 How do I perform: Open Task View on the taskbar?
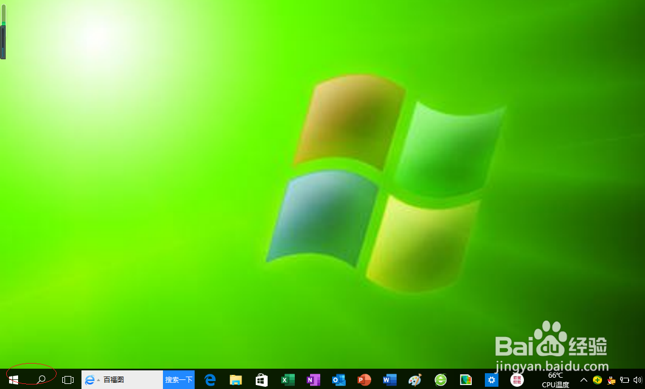[67, 380]
